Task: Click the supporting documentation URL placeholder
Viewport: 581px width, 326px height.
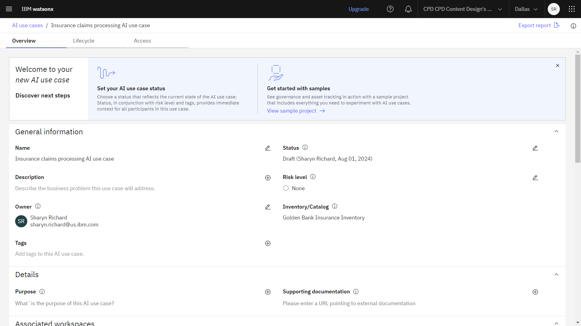Action: click(349, 303)
